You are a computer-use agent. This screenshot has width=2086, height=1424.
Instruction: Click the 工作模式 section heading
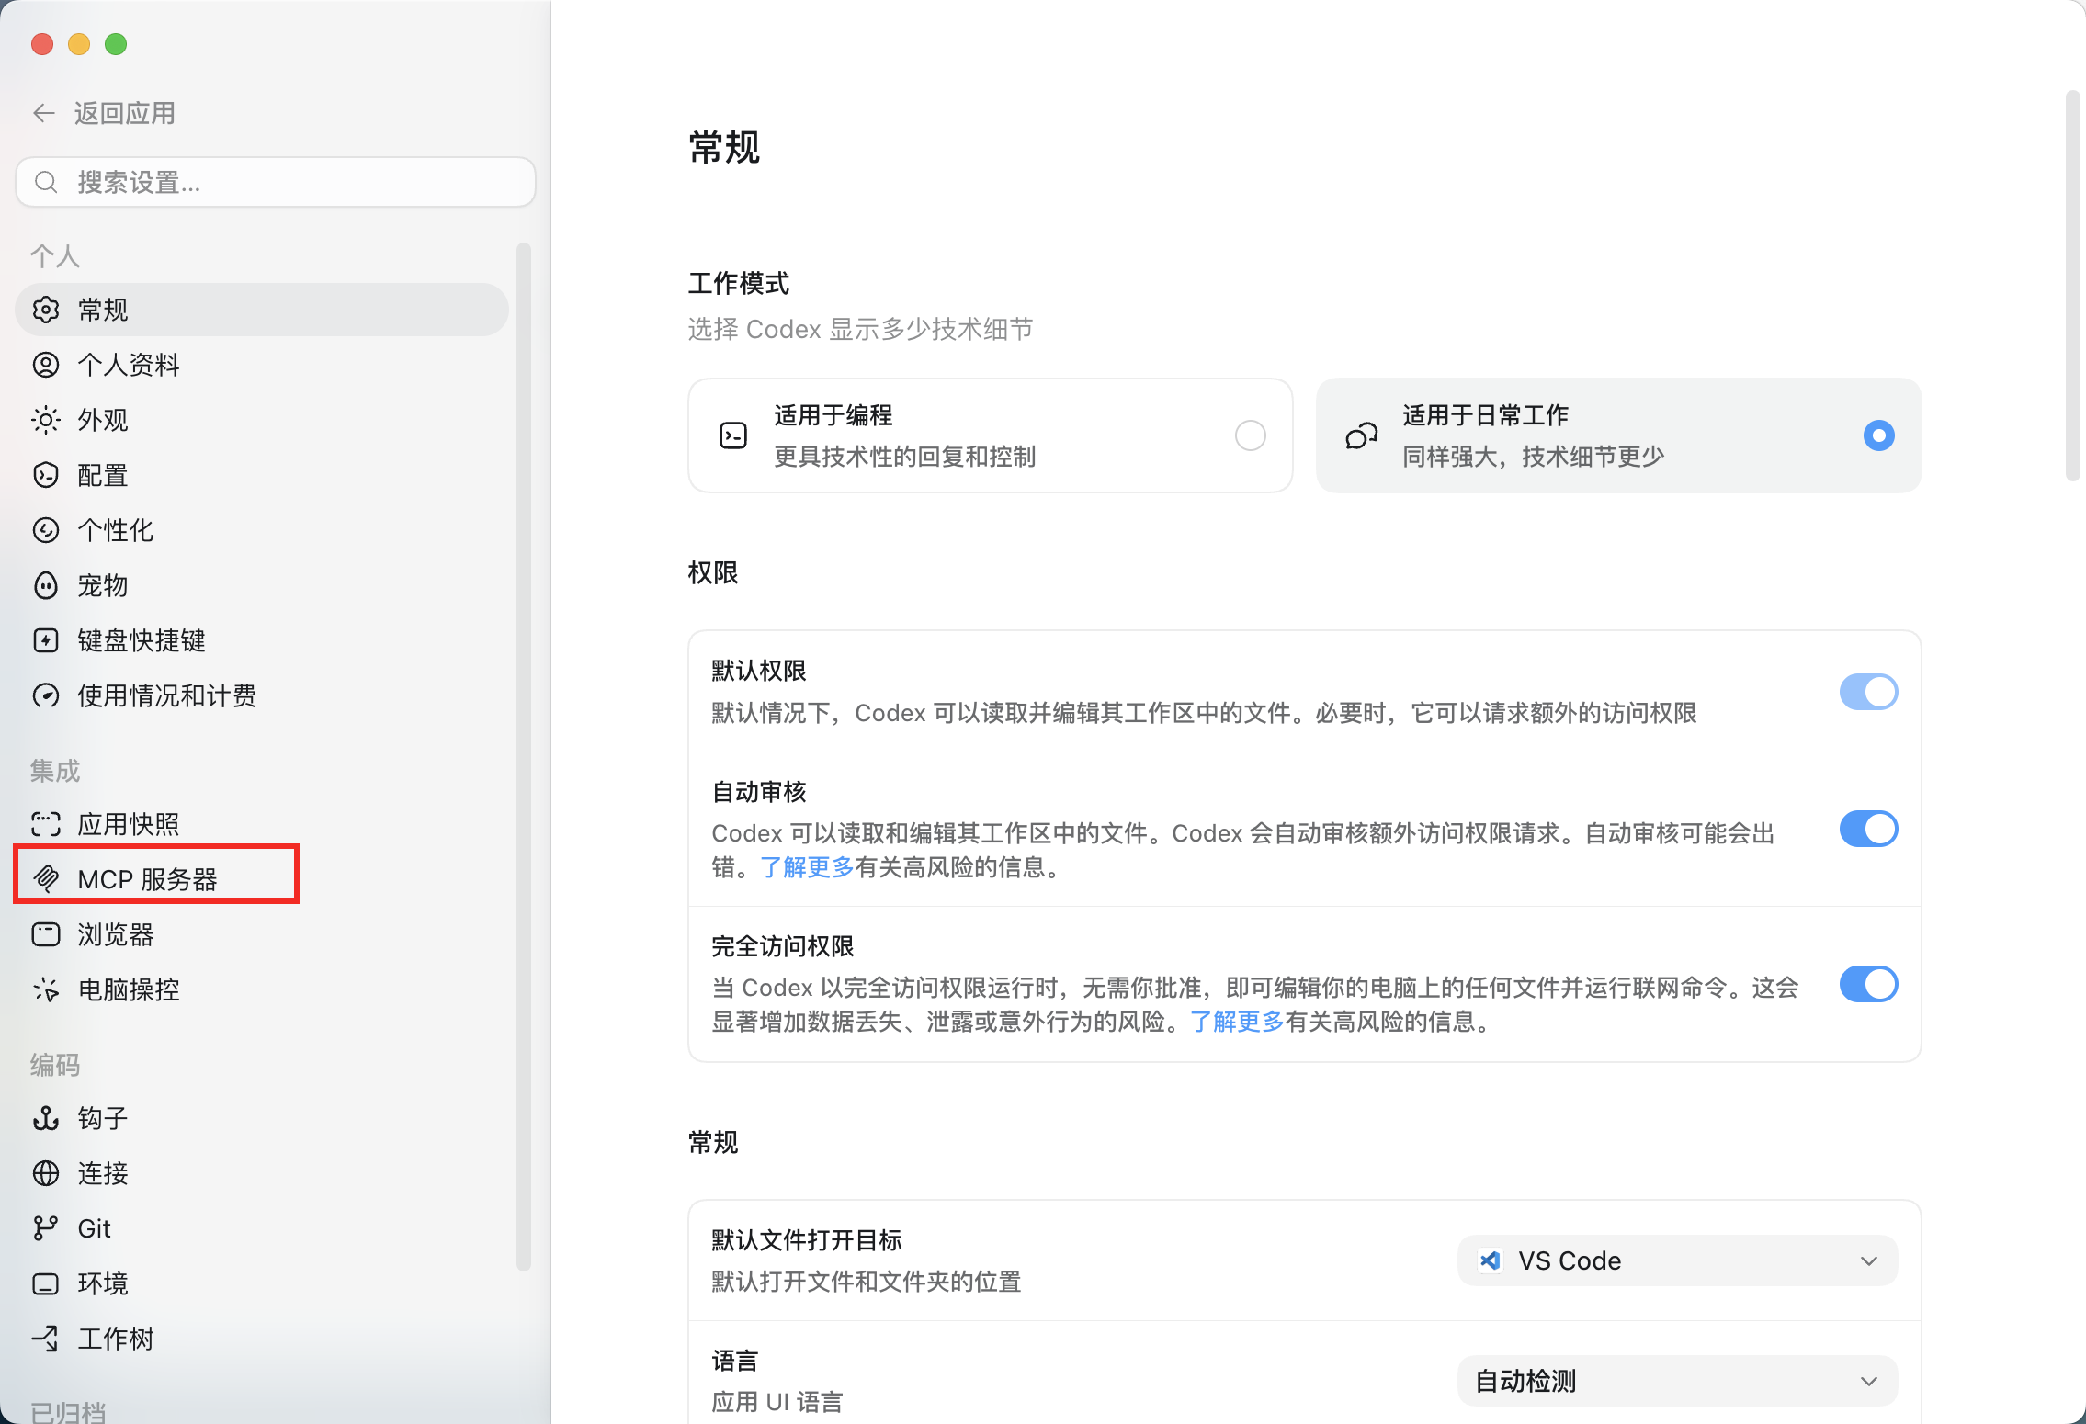coord(739,283)
